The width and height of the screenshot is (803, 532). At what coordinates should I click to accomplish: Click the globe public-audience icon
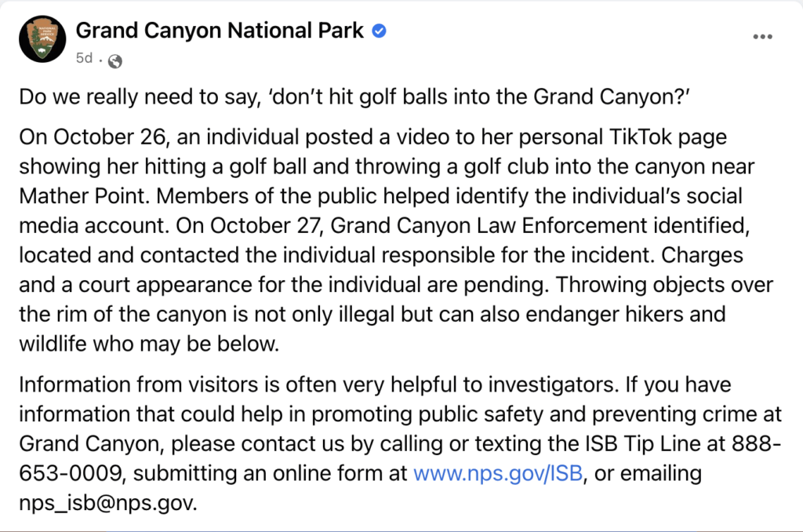click(x=114, y=60)
